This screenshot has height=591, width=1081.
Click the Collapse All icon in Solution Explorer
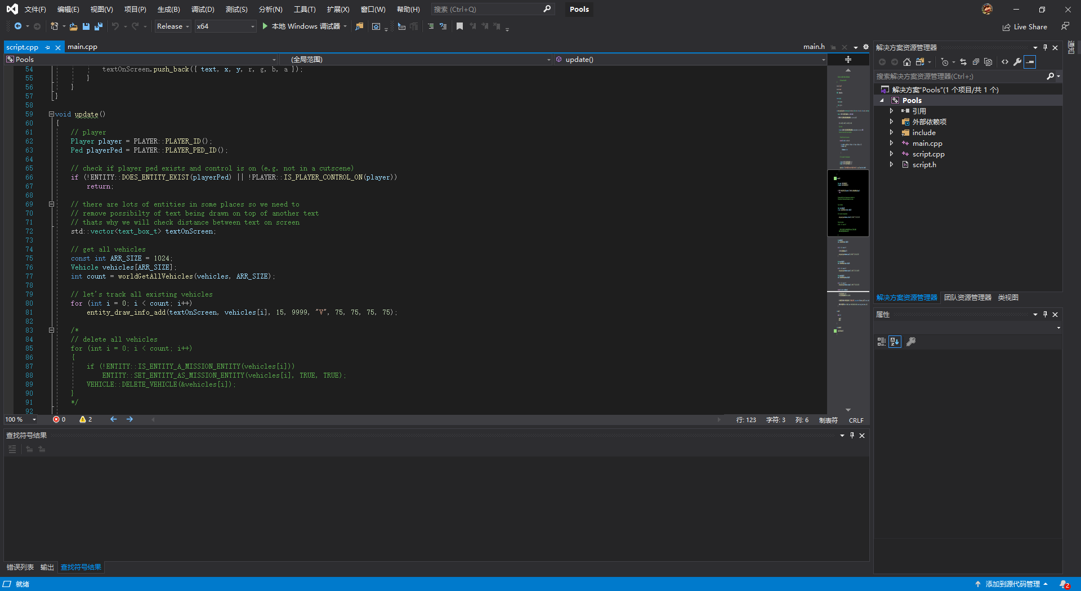(976, 62)
